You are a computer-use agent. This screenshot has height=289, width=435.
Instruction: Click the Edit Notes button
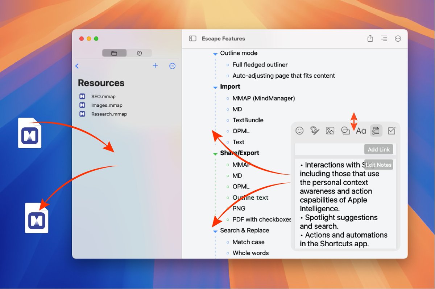coord(378,165)
